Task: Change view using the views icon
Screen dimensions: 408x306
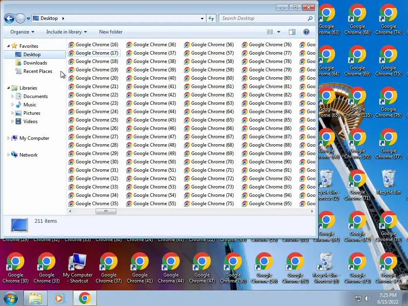Action: pos(270,32)
